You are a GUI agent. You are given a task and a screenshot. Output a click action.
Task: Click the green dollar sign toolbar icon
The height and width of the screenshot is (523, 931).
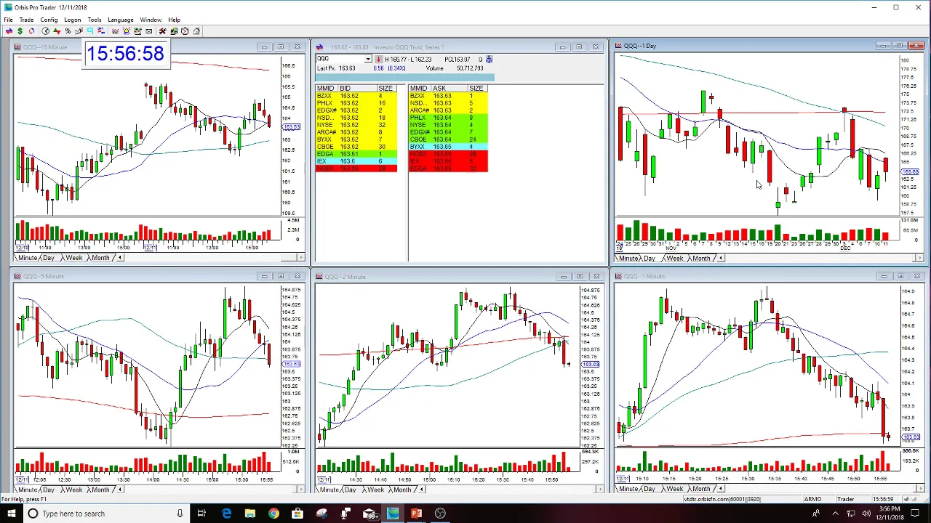(20, 31)
